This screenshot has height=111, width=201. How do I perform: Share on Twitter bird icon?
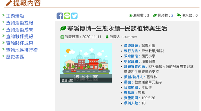coord(74,16)
